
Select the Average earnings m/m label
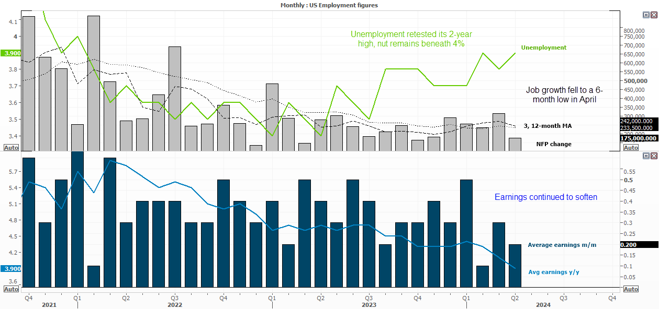pyautogui.click(x=562, y=245)
